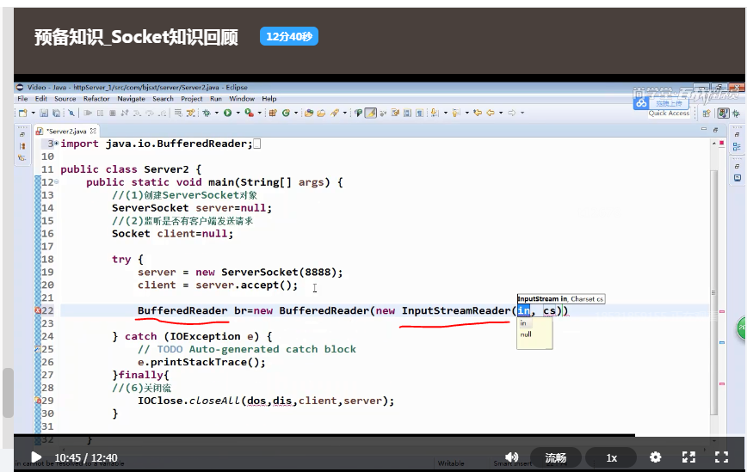Click the Search flashlight toolbar icon
This screenshot has width=747, height=472.
tap(335, 113)
